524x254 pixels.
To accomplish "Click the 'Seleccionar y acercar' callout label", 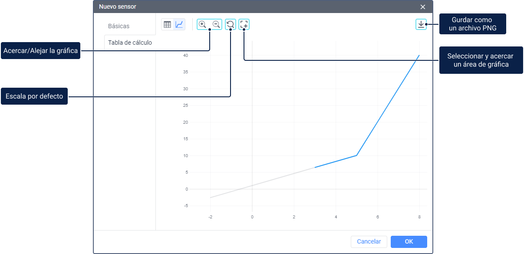I will 480,60.
